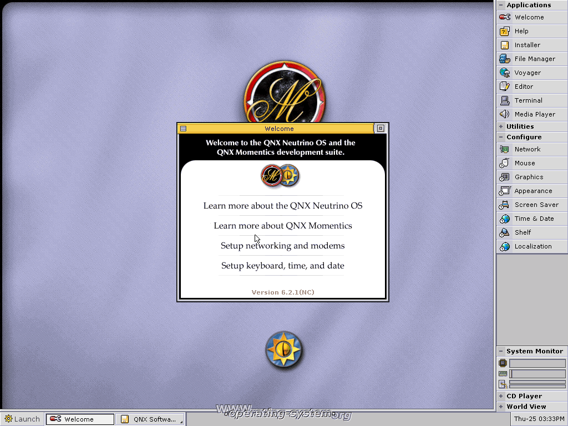Open Learn more about QNX Momentics link
568x426 pixels.
click(282, 226)
